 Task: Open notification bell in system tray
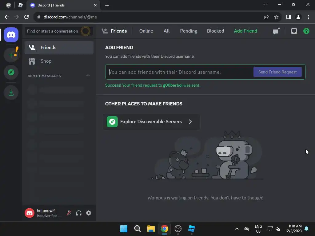click(x=307, y=229)
